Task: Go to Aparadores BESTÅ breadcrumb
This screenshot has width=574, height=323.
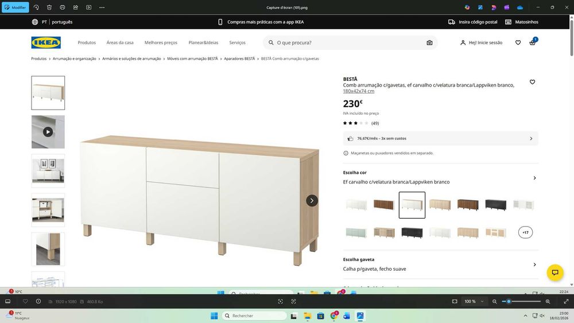Action: click(239, 59)
